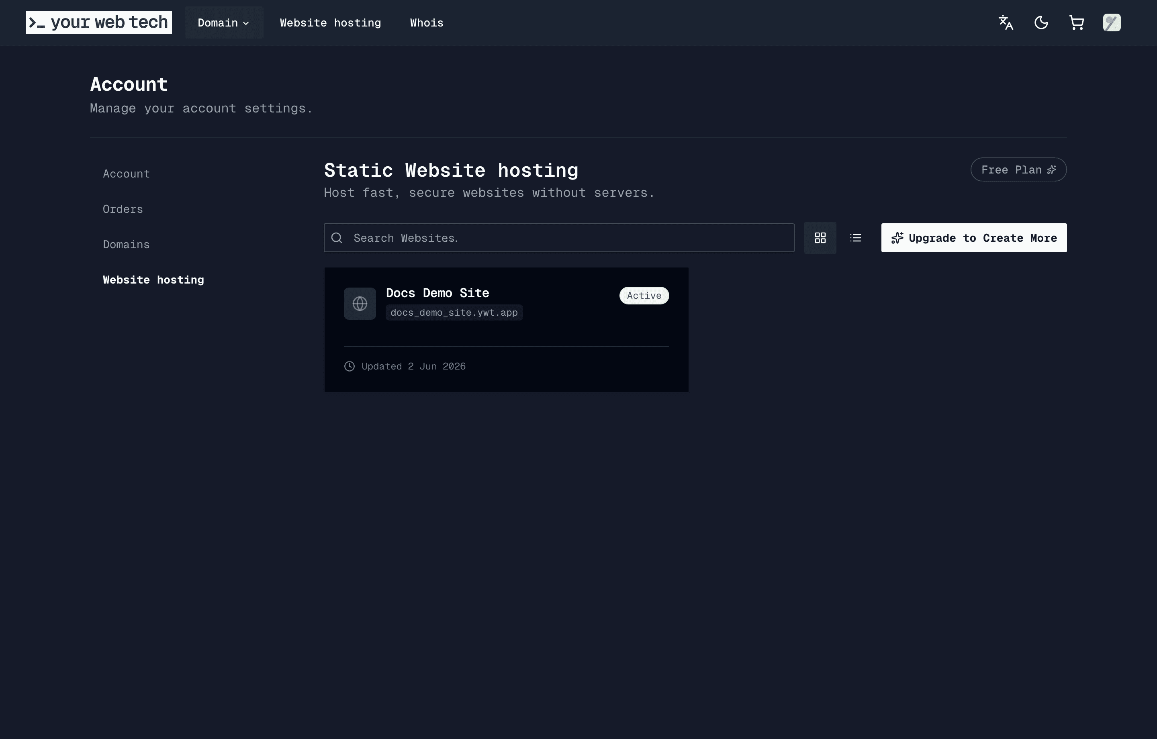Focus the Search Websites field
Viewport: 1157px width, 739px height.
tap(559, 238)
